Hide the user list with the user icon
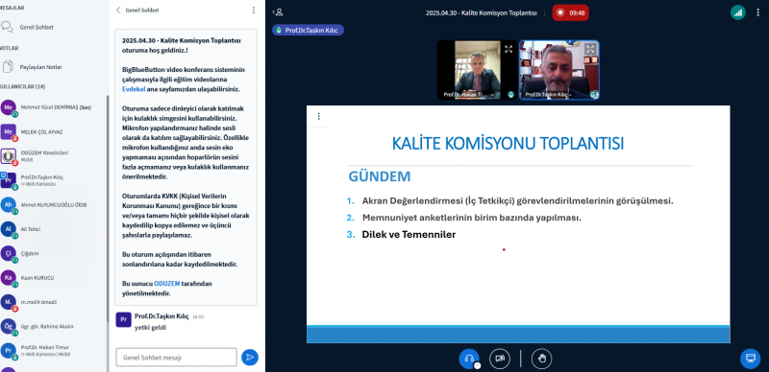This screenshot has height=372, width=769. point(278,12)
